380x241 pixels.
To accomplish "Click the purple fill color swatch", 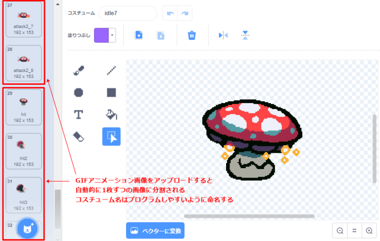I will tap(101, 35).
